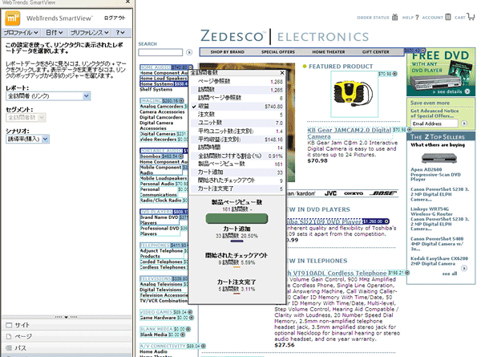Toggle the left panel splitter arrow
481x357 pixels.
pyautogui.click(x=66, y=317)
